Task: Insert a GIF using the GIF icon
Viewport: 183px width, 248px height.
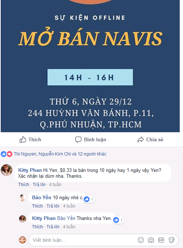Action: (x=161, y=240)
